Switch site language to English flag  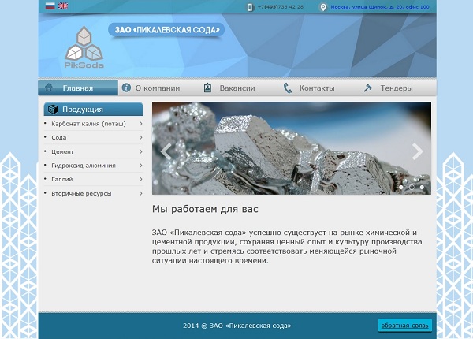click(63, 6)
